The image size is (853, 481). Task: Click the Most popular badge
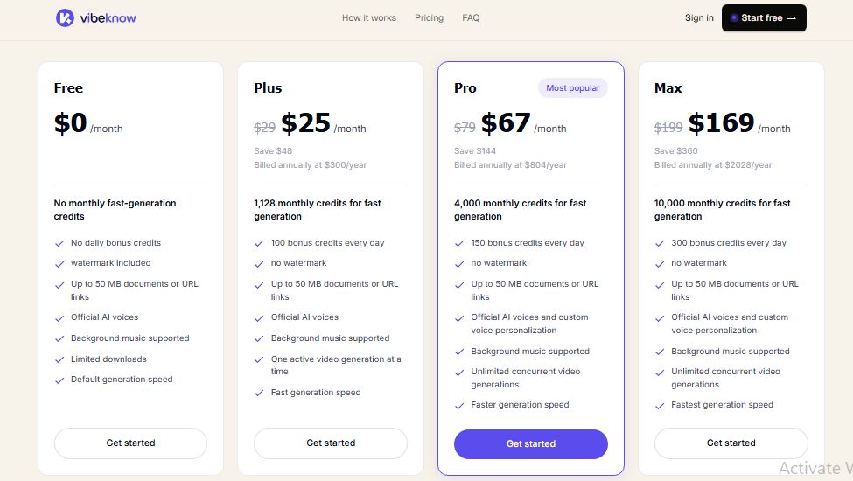[x=573, y=88]
